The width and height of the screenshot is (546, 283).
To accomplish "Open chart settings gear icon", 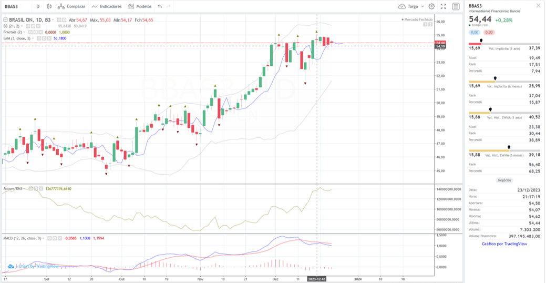I will tap(431, 6).
